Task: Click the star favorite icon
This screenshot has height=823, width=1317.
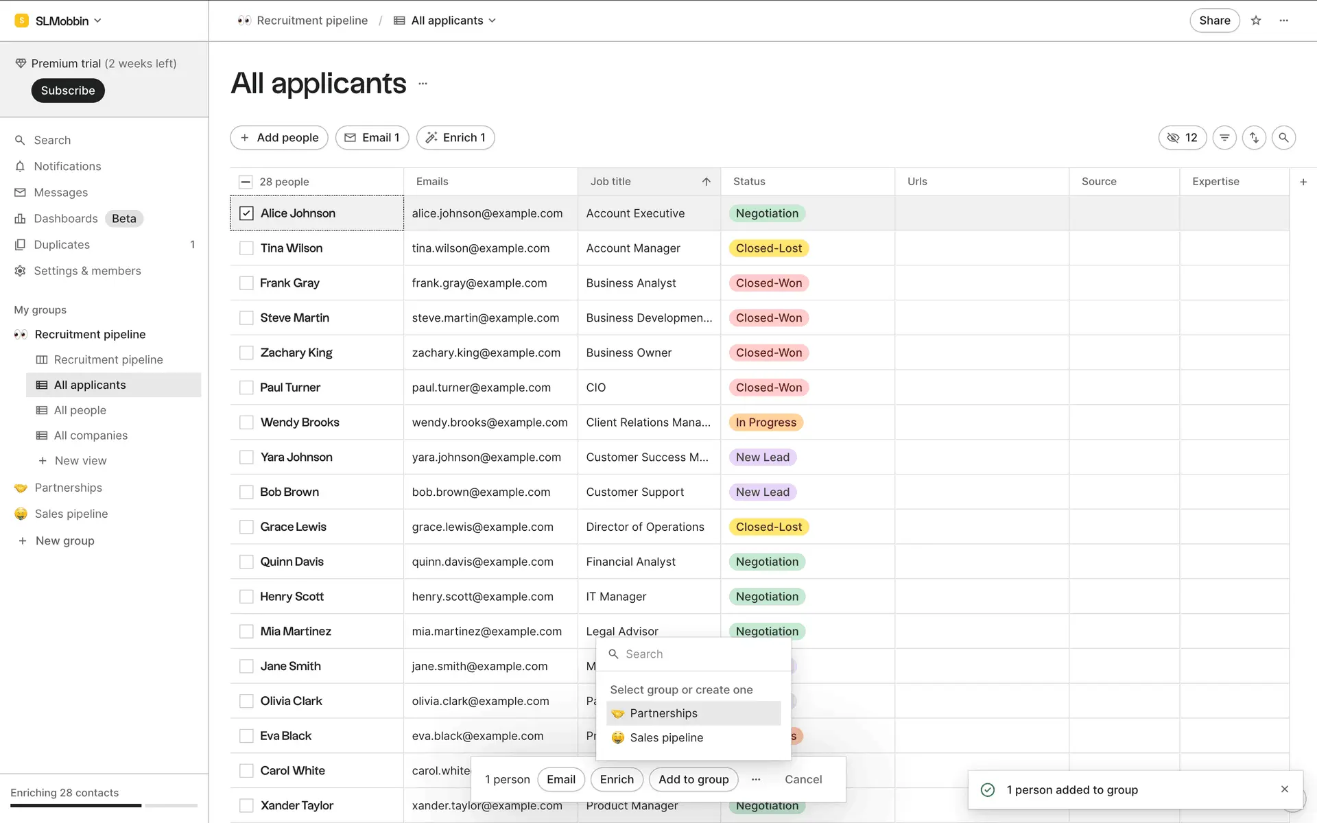Action: [1256, 21]
